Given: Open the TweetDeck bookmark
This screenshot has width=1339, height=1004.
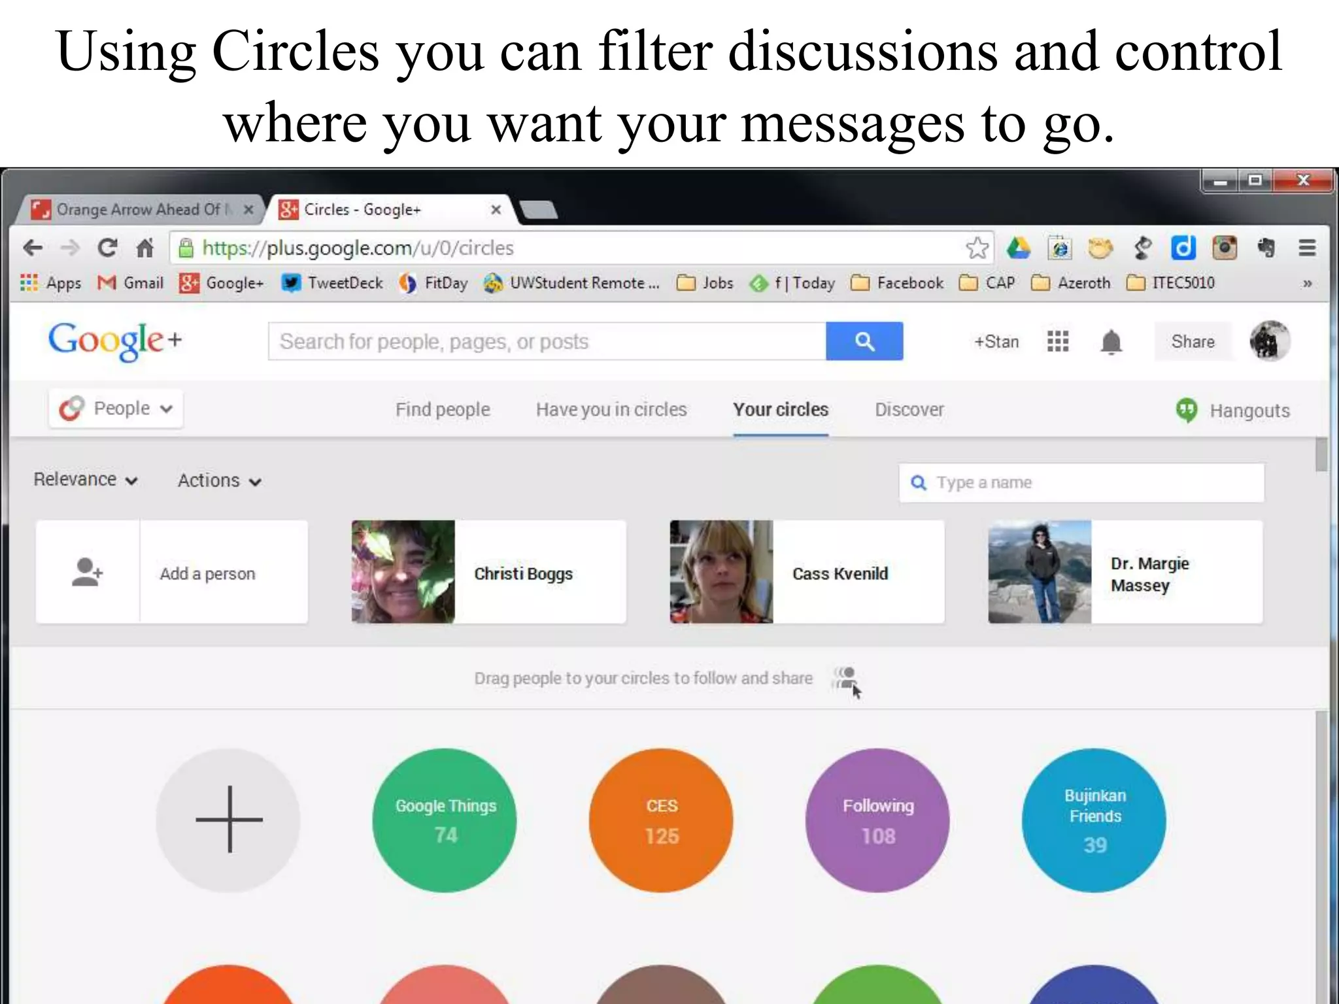Looking at the screenshot, I should click(x=332, y=283).
